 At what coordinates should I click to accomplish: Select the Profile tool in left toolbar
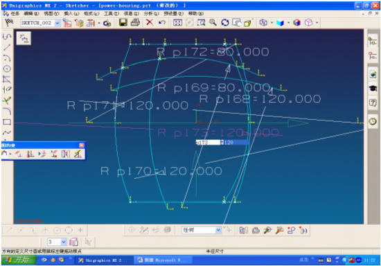[x=7, y=37]
